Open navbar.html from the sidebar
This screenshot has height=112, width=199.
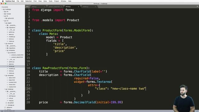click(x=12, y=87)
